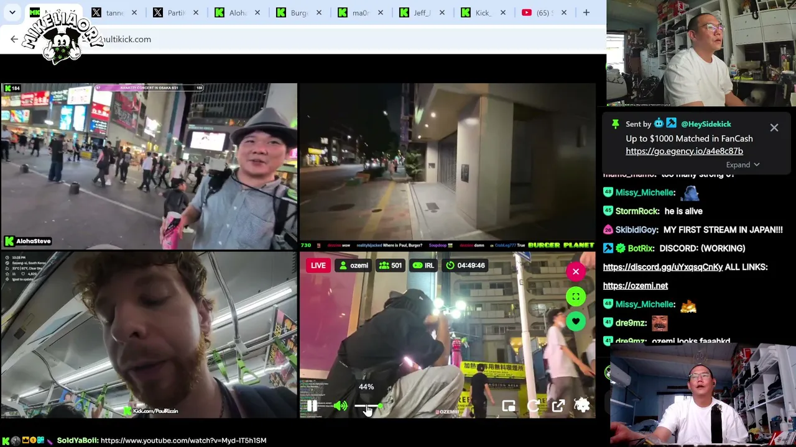Toggle fullscreen for the ozemi stream
Image resolution: width=796 pixels, height=447 pixels.
576,296
